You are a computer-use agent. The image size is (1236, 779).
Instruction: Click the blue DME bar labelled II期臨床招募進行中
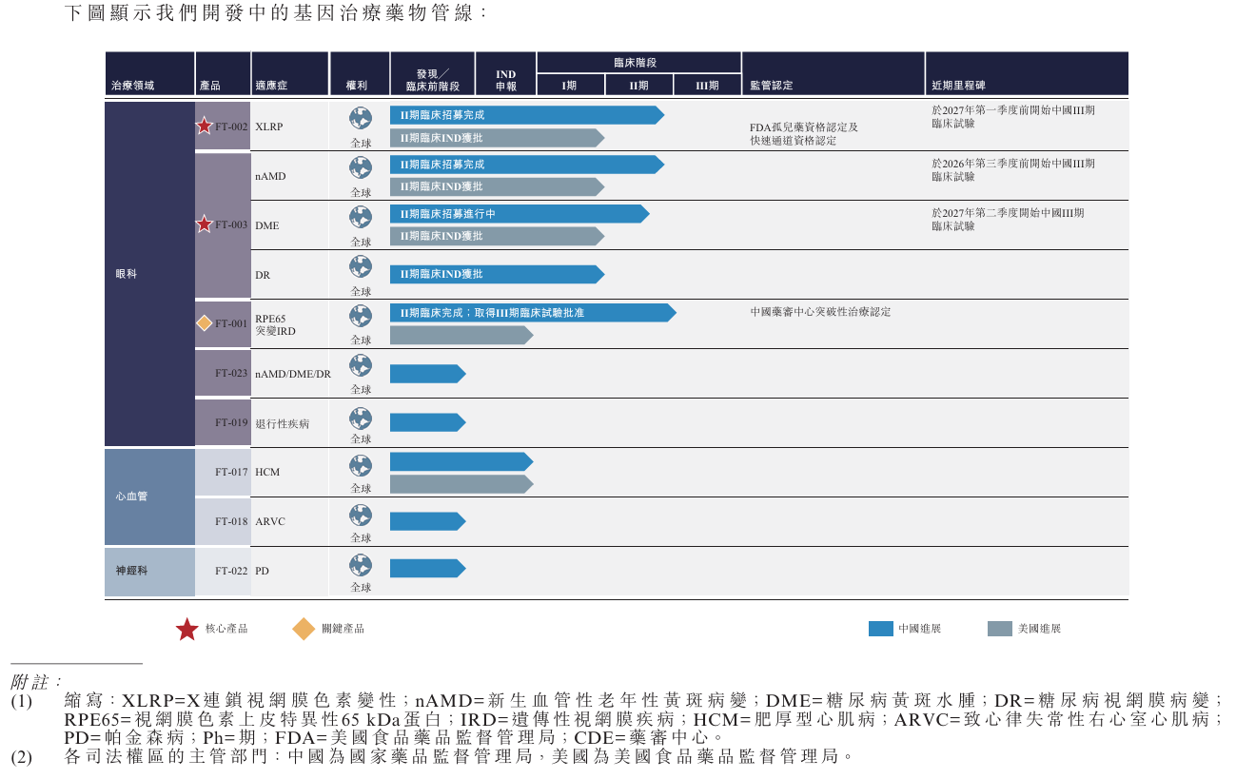[519, 214]
